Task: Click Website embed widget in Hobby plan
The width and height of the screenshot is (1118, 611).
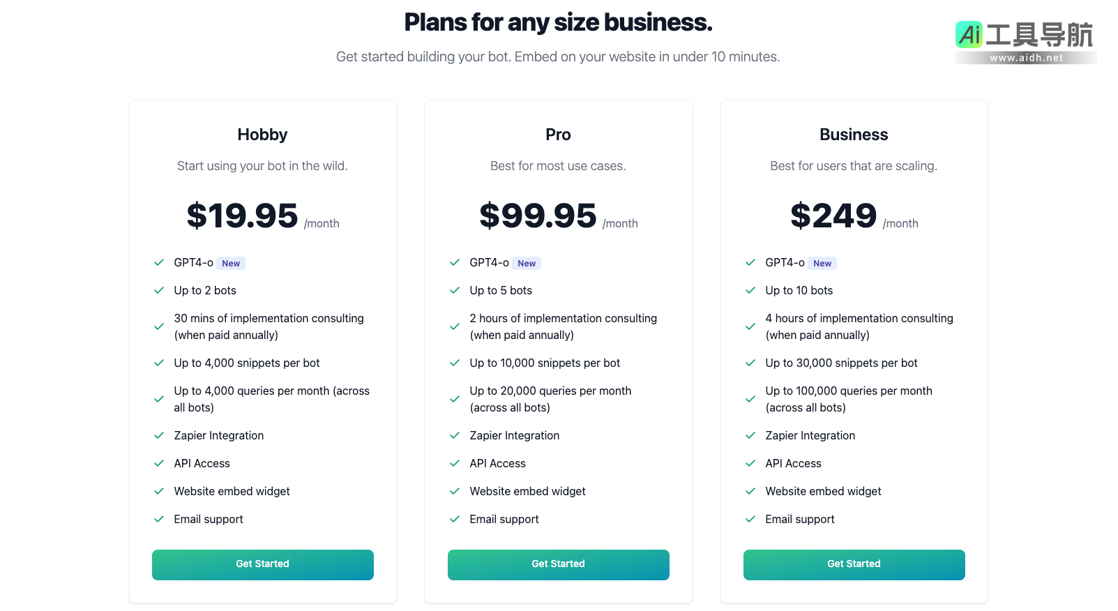Action: (x=232, y=491)
